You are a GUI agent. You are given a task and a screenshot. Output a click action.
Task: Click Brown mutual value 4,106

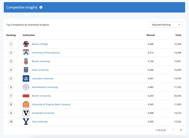coord(151,61)
